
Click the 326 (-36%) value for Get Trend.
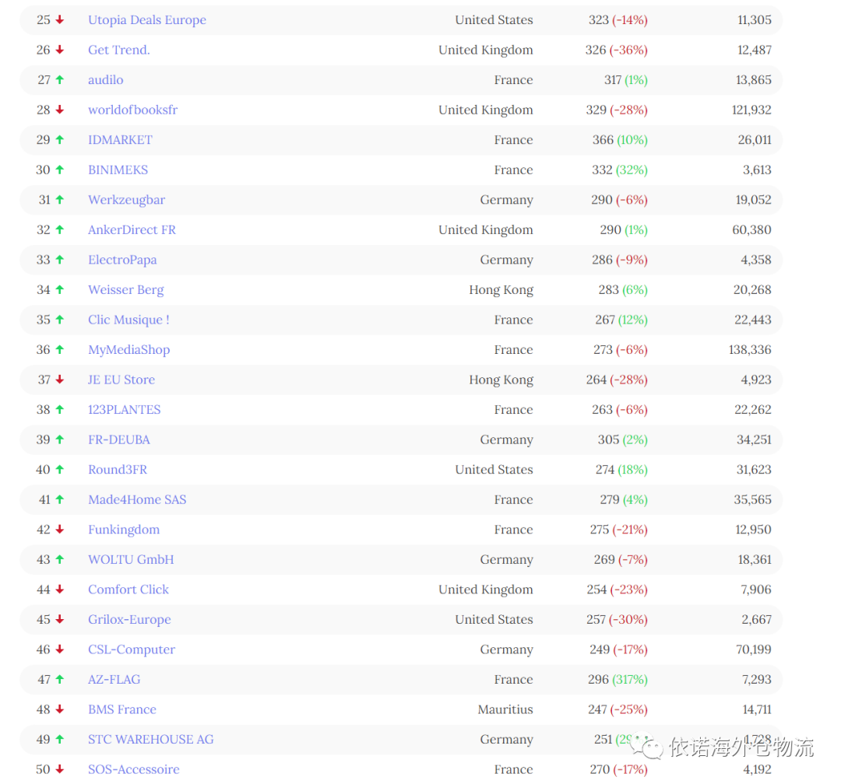[x=616, y=51]
